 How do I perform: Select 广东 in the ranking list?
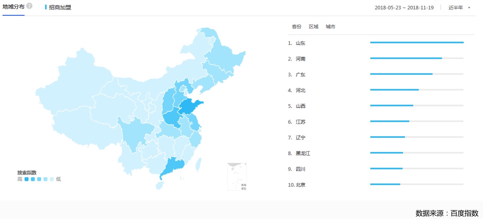(x=300, y=75)
